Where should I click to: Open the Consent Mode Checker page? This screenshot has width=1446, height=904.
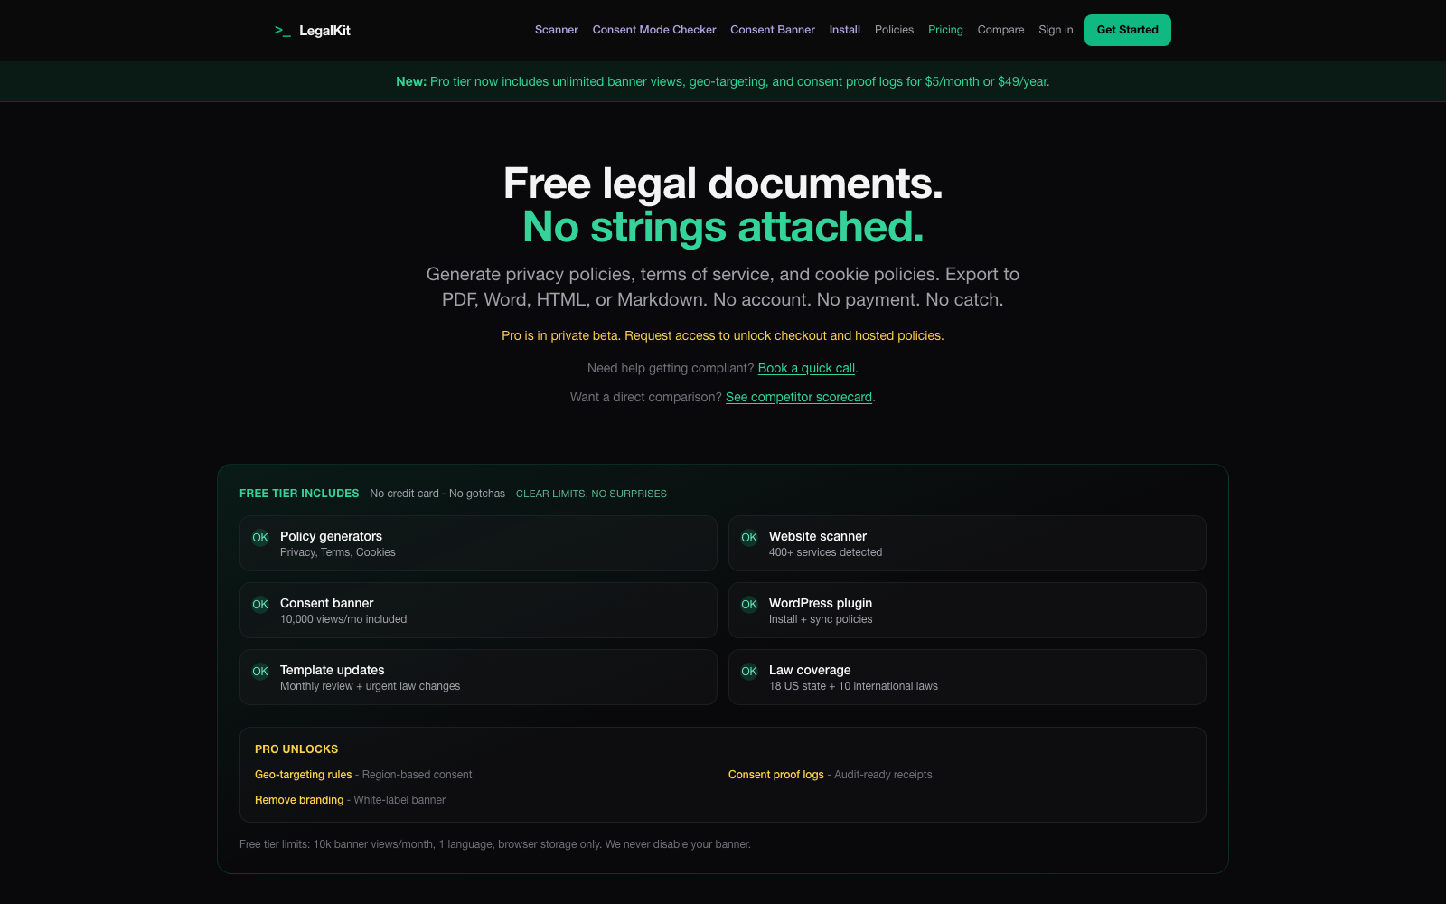coord(654,29)
